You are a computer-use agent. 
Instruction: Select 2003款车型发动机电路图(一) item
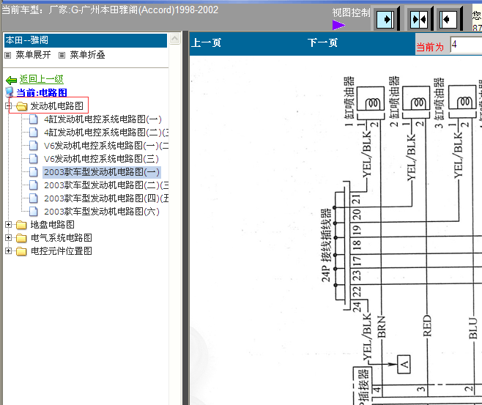coord(102,172)
